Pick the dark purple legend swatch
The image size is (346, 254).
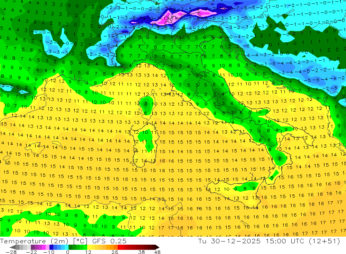33,247
